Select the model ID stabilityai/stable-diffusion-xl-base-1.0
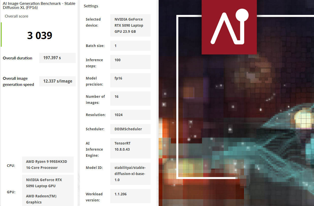 (130, 174)
